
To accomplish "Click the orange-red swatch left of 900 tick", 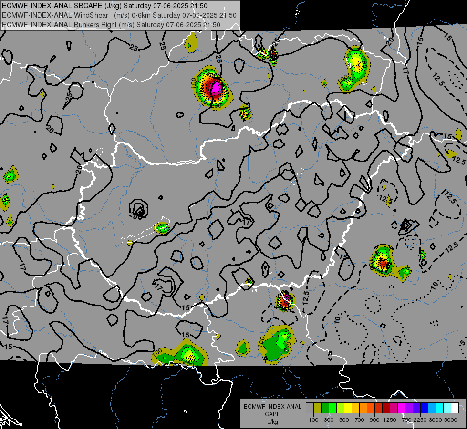I will (371, 408).
